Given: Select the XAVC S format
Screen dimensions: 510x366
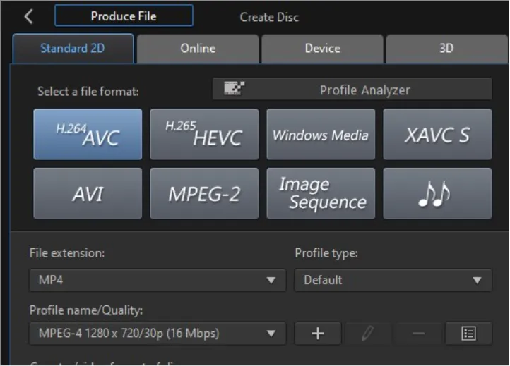Looking at the screenshot, I should pos(437,134).
